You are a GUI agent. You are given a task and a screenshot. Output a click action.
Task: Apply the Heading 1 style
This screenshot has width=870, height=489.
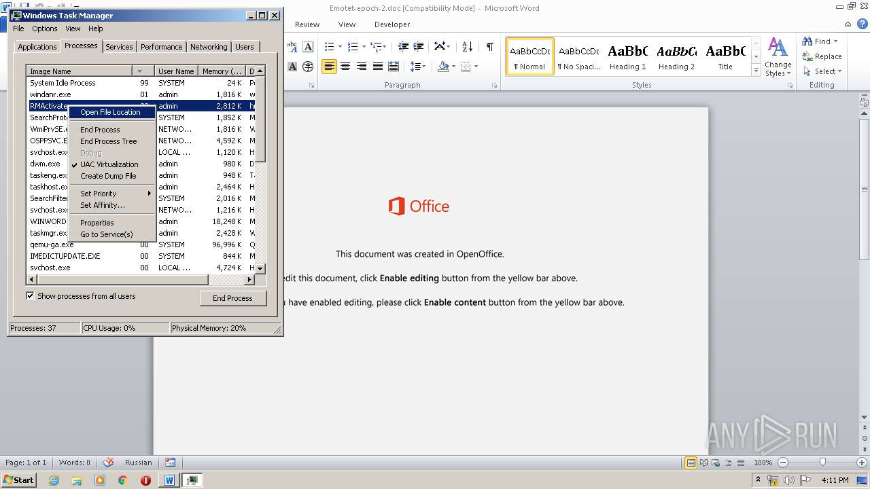click(x=627, y=57)
